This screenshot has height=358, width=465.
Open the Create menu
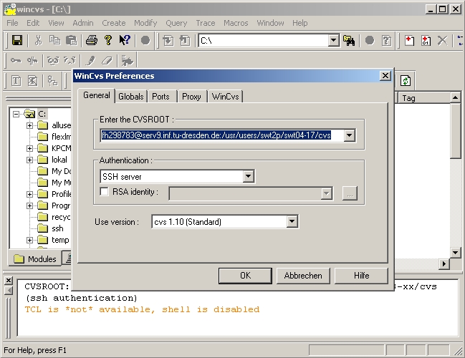(x=114, y=23)
